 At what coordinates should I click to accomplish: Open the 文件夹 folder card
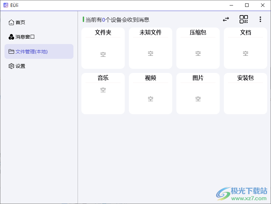pos(103,48)
